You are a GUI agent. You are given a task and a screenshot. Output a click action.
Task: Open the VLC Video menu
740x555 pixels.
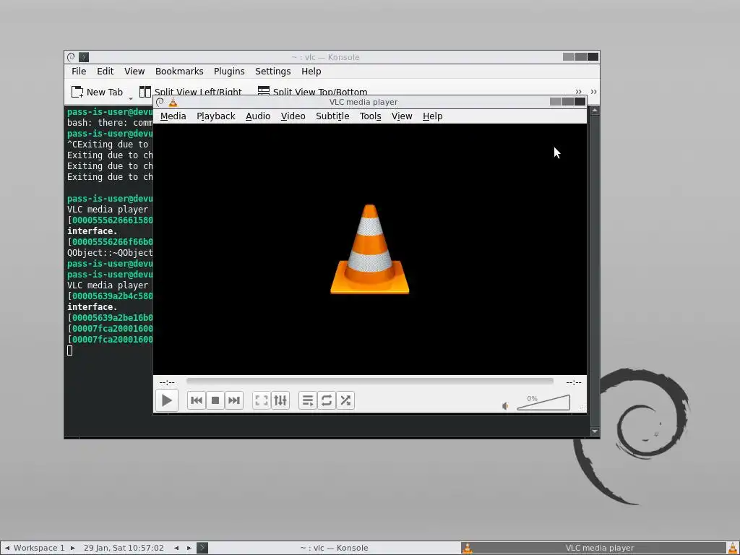click(293, 116)
